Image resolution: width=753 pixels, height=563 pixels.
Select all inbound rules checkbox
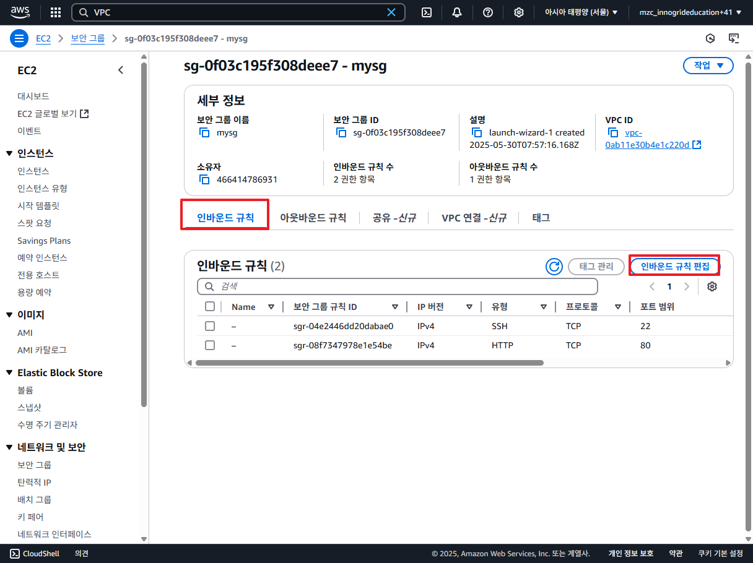[210, 307]
